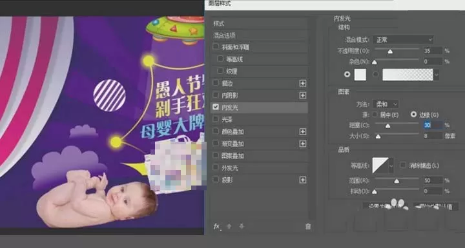Click the 范围 value field showing 50
The image size is (465, 248).
[x=433, y=180]
